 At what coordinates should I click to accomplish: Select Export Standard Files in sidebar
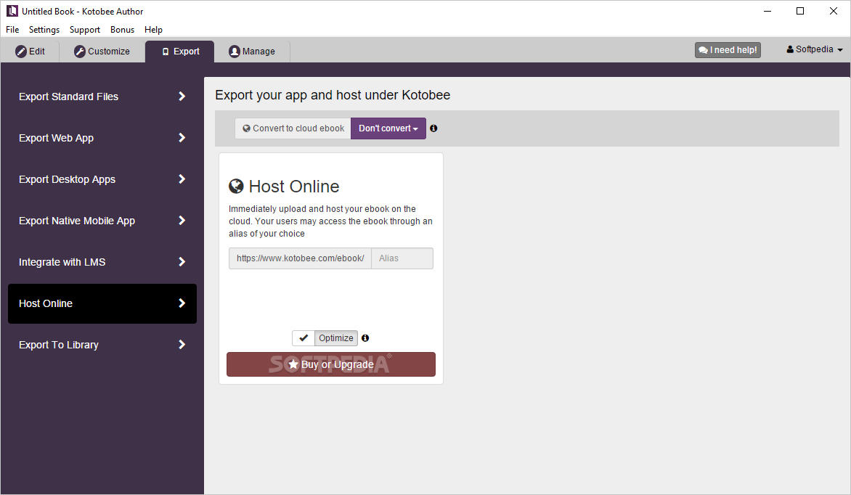[x=102, y=97]
